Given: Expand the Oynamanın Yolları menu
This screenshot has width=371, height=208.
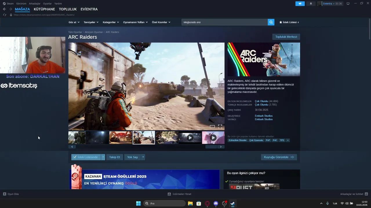Looking at the screenshot, I should pos(135,22).
